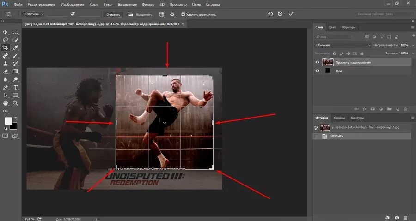Select the Brush tool

pos(15,56)
